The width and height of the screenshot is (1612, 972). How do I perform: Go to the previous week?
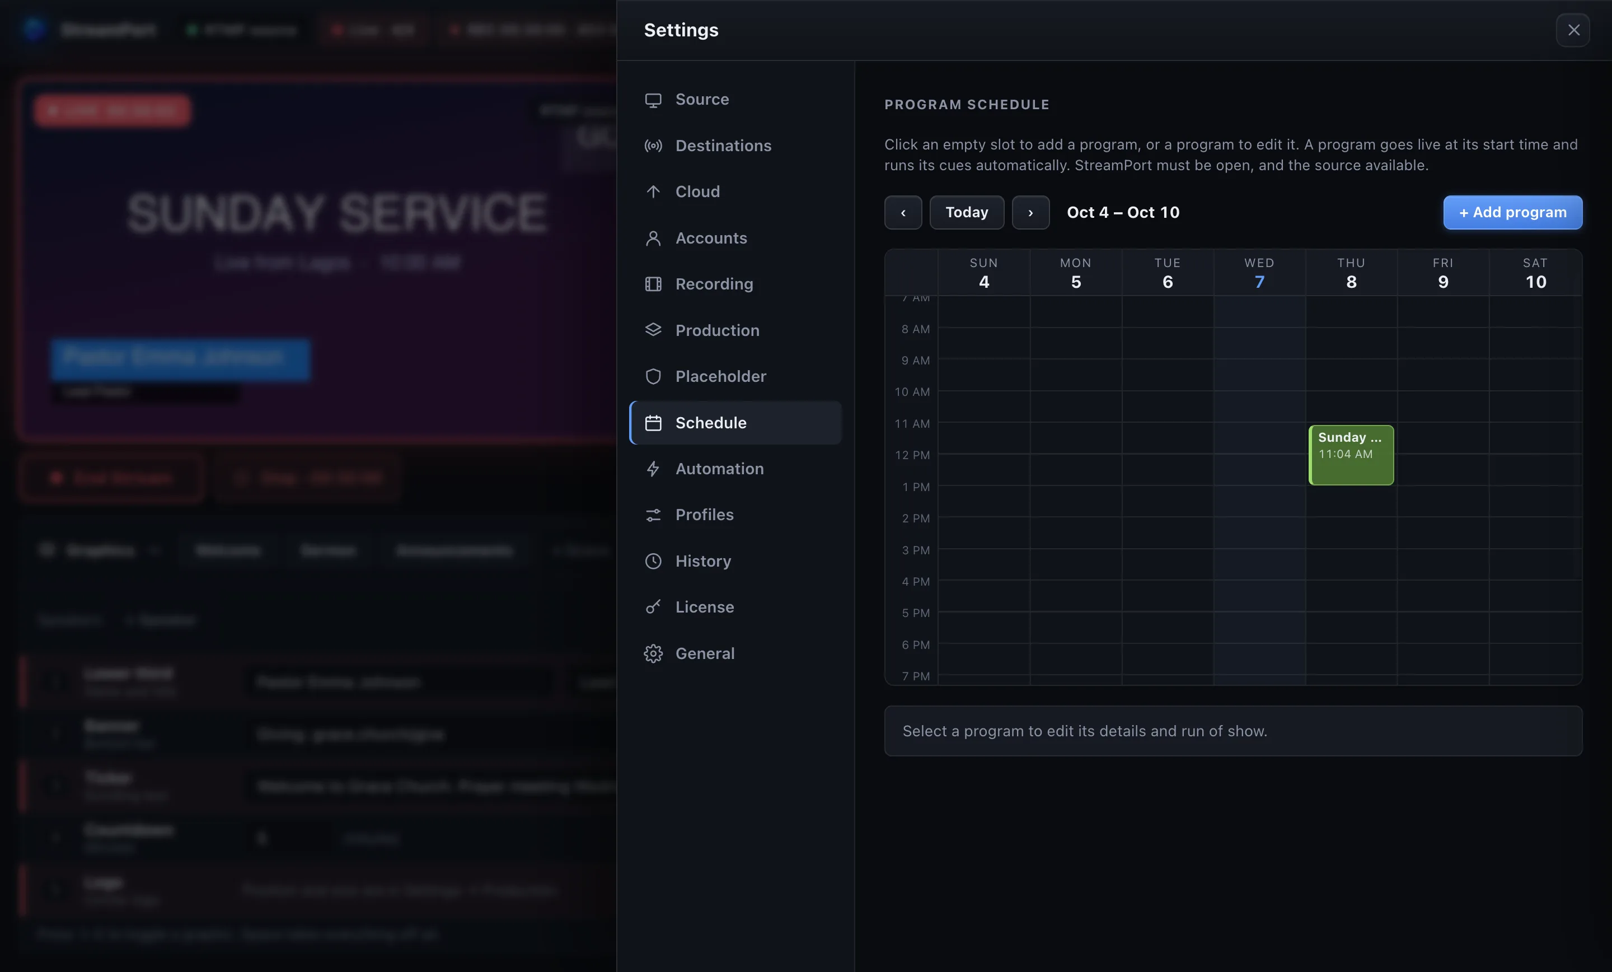(x=903, y=212)
